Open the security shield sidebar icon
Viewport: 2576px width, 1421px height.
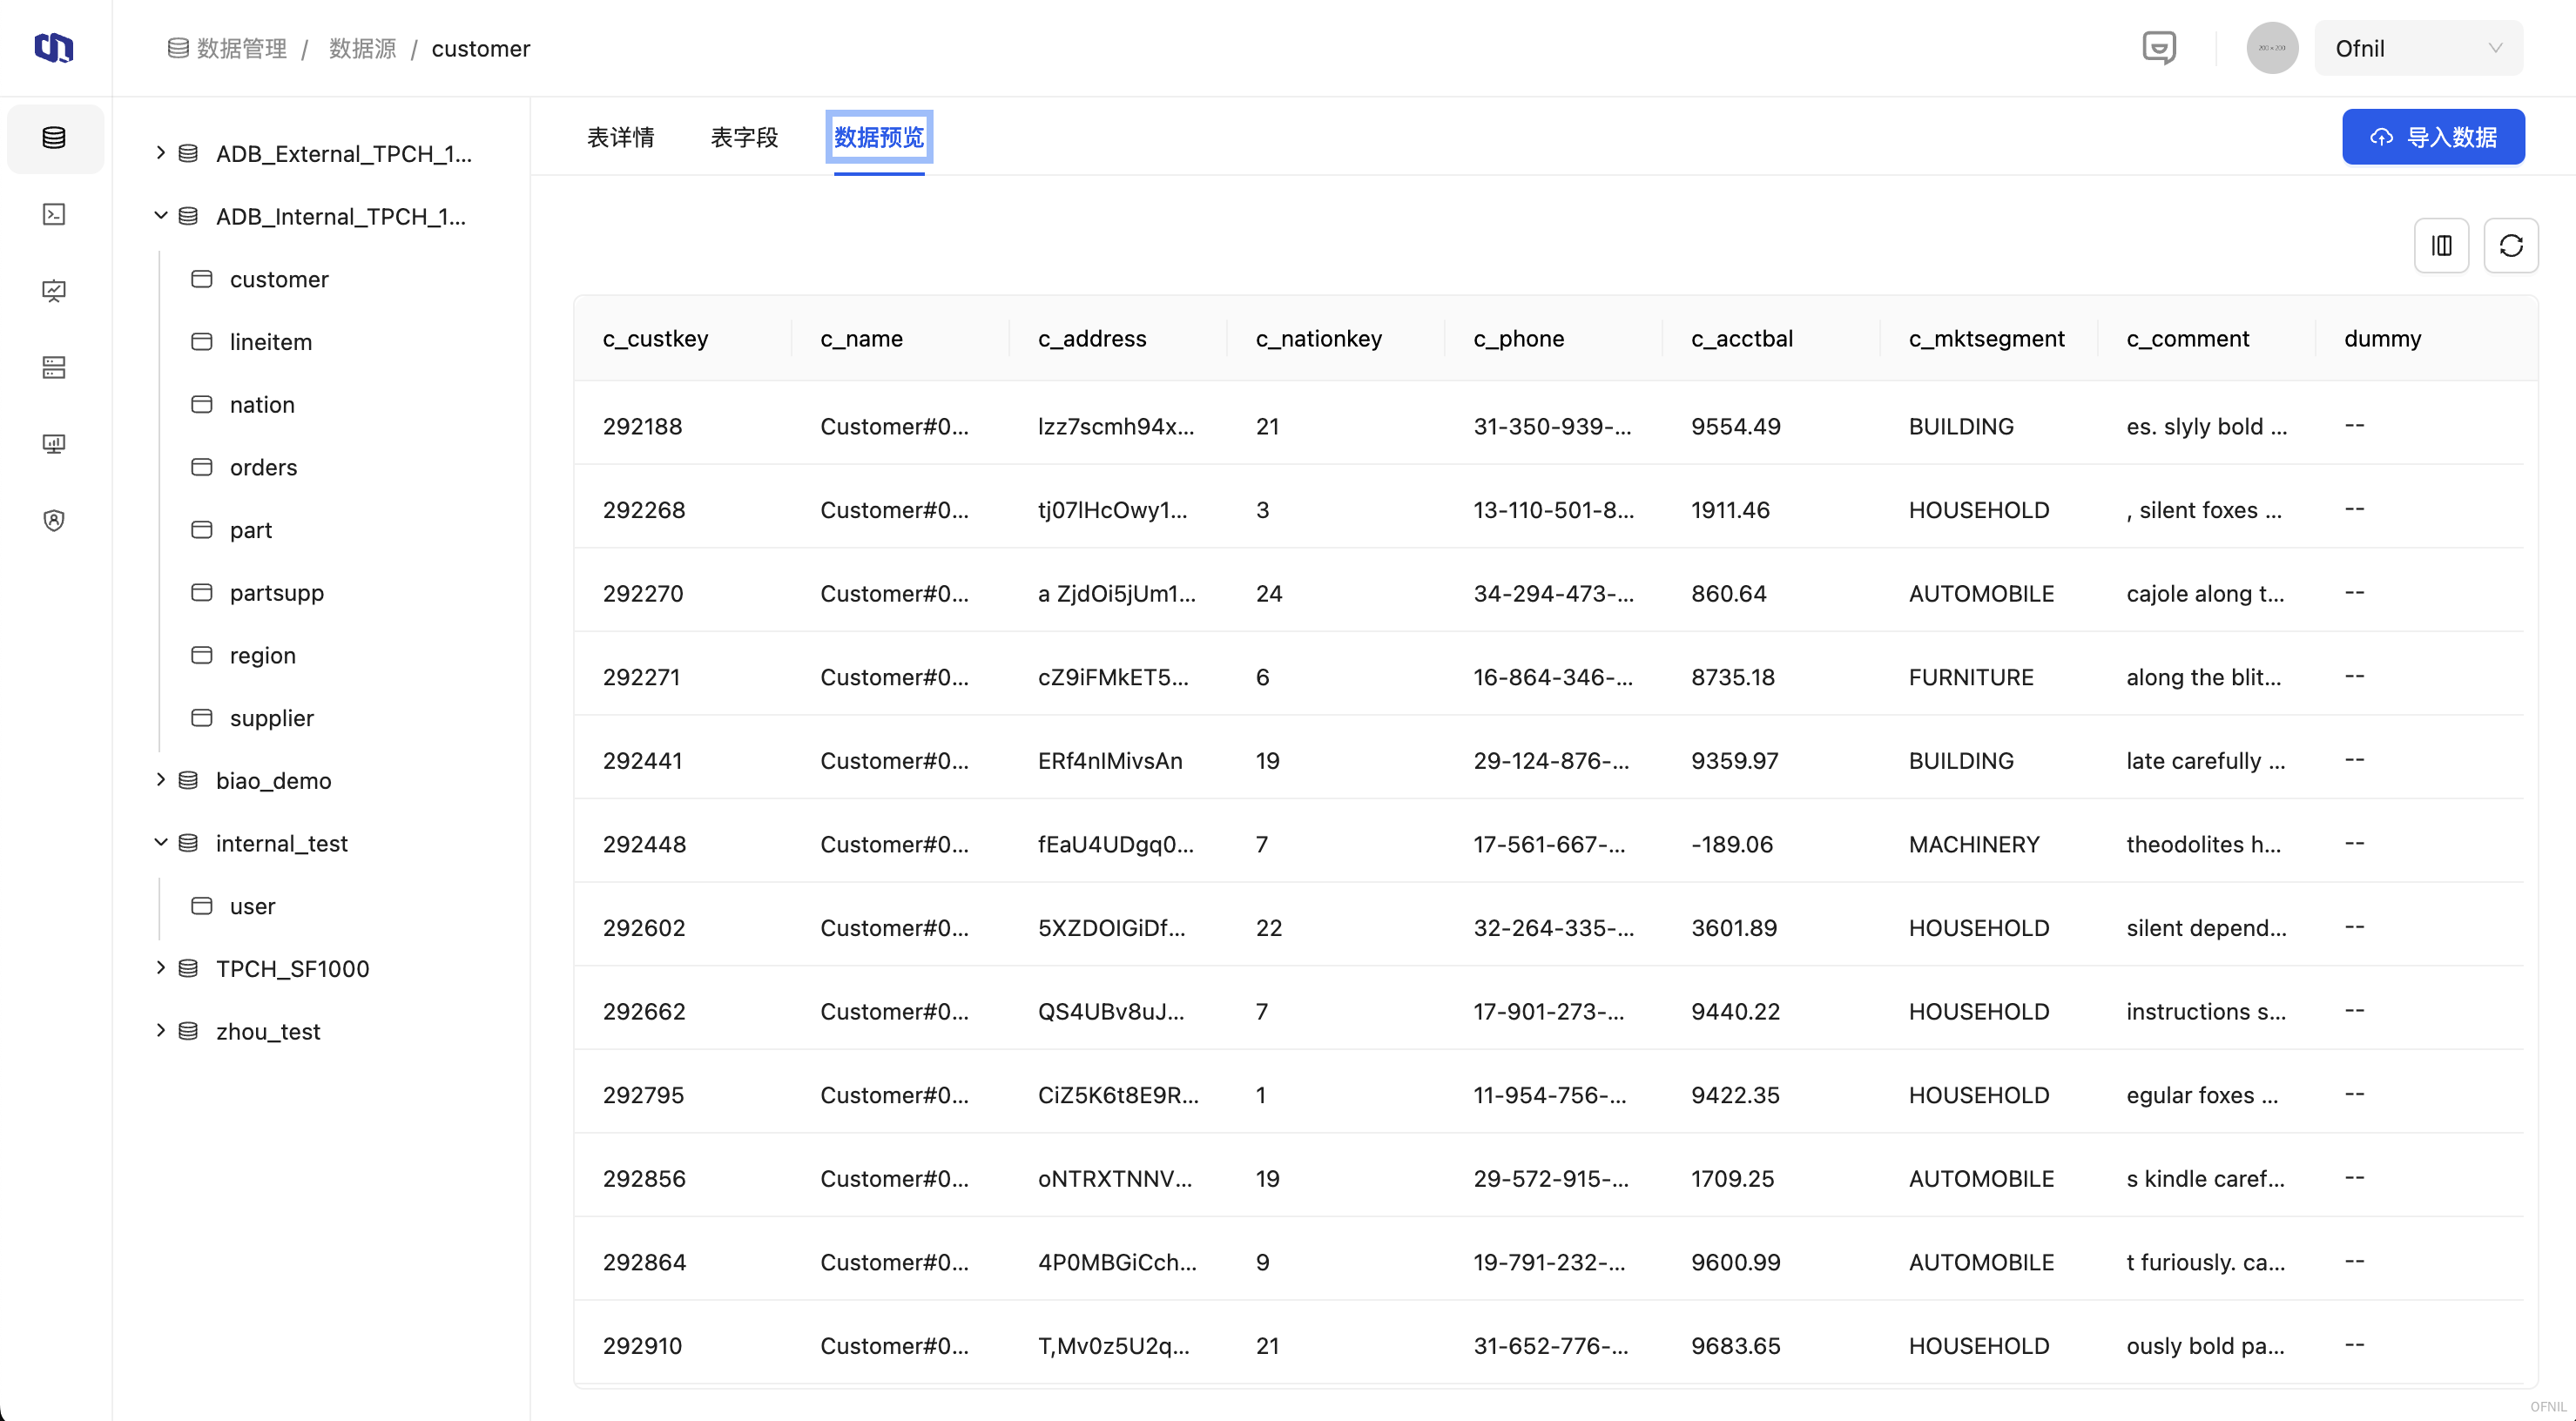click(x=54, y=520)
